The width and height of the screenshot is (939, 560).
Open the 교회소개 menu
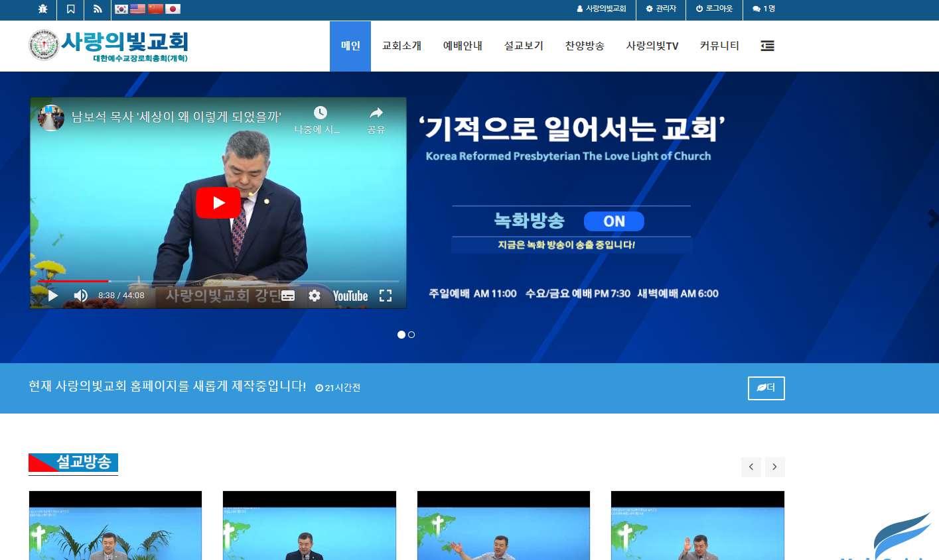point(401,46)
